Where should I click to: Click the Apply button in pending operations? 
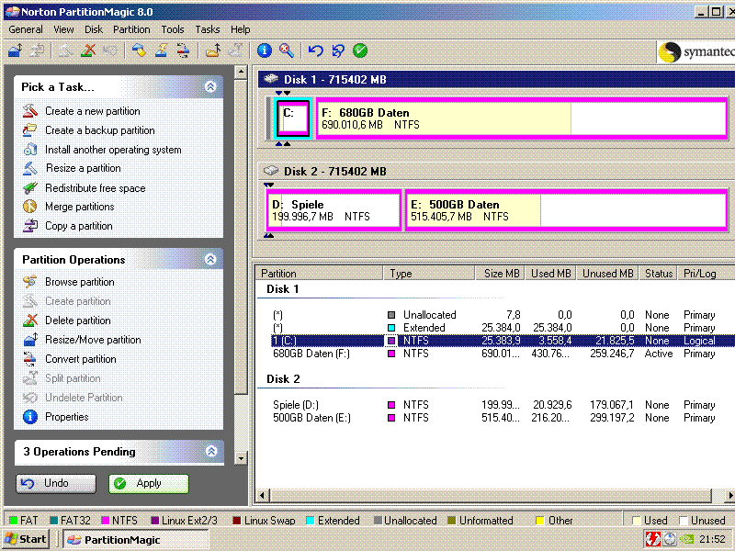coord(149,484)
